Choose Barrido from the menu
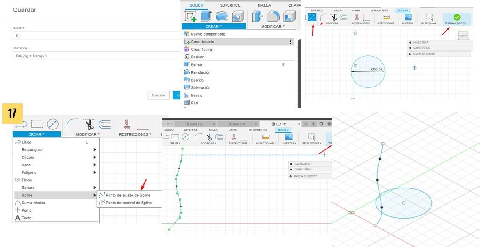Image resolution: width=480 pixels, height=247 pixels. coord(197,80)
